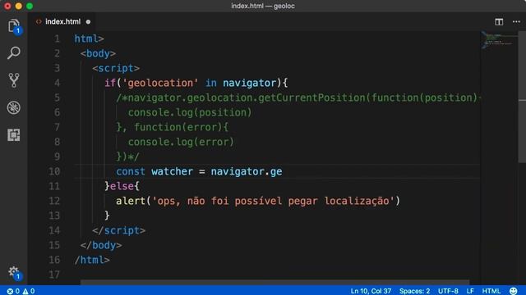Click line number 4 in the gutter
This screenshot has width=526, height=295.
pos(57,83)
